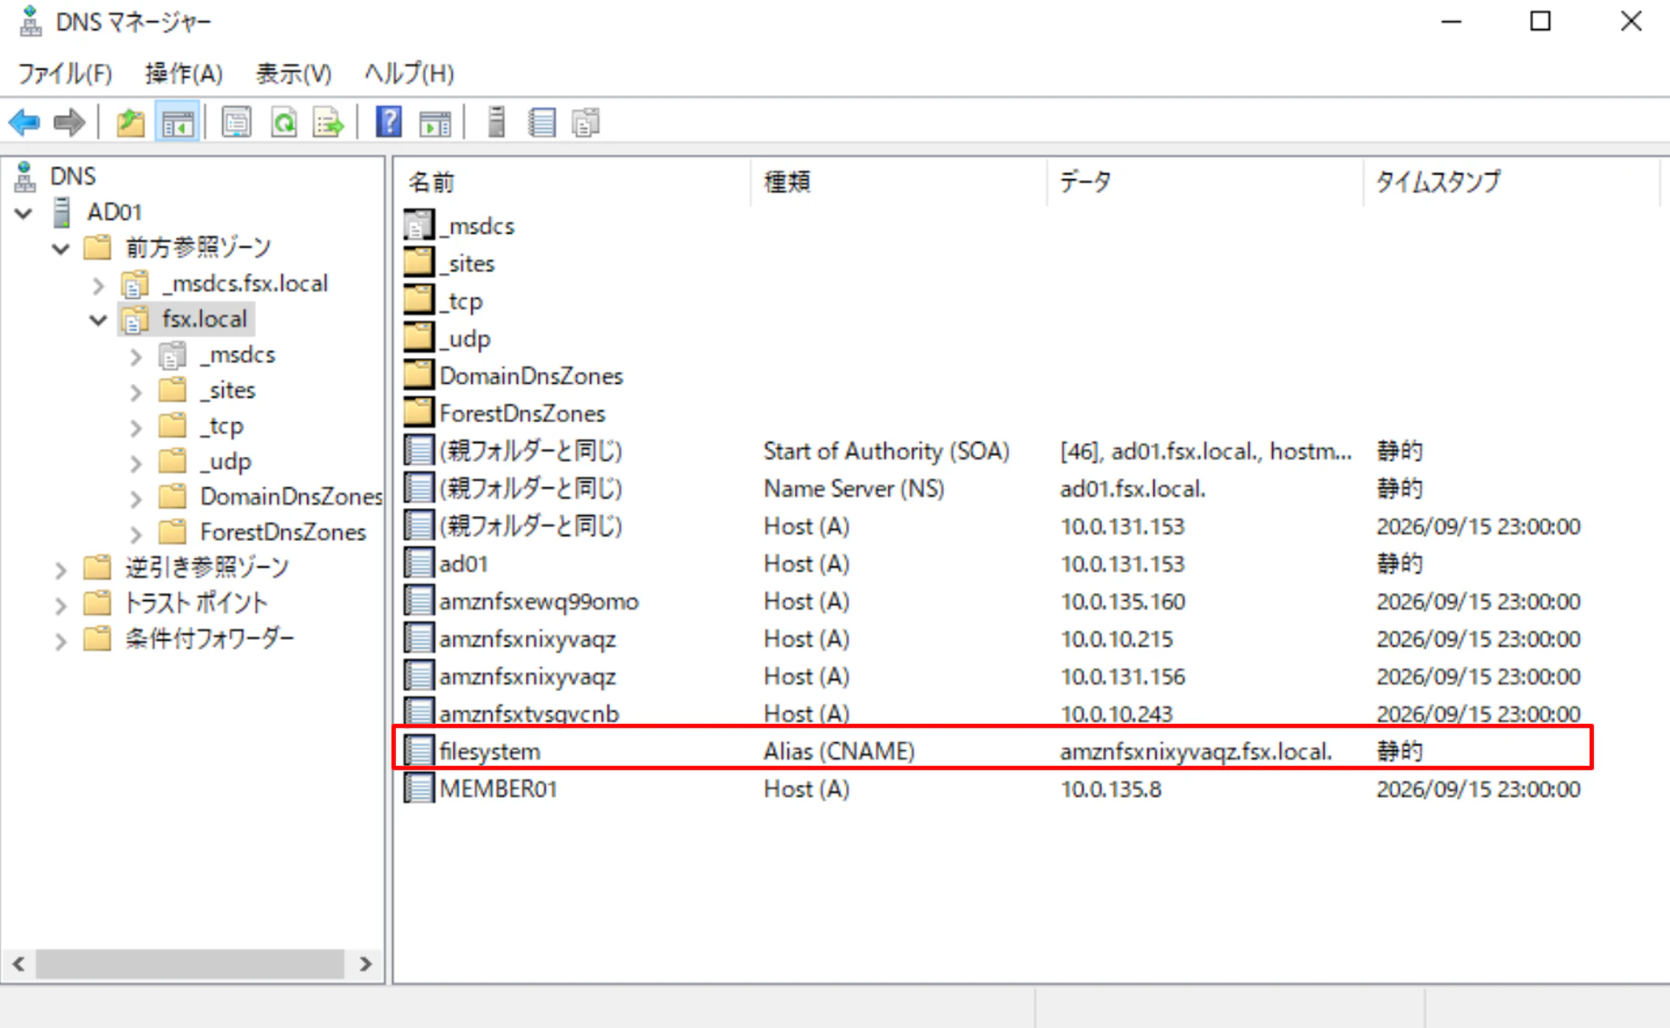Click the forward arrow toolbar icon

70,122
